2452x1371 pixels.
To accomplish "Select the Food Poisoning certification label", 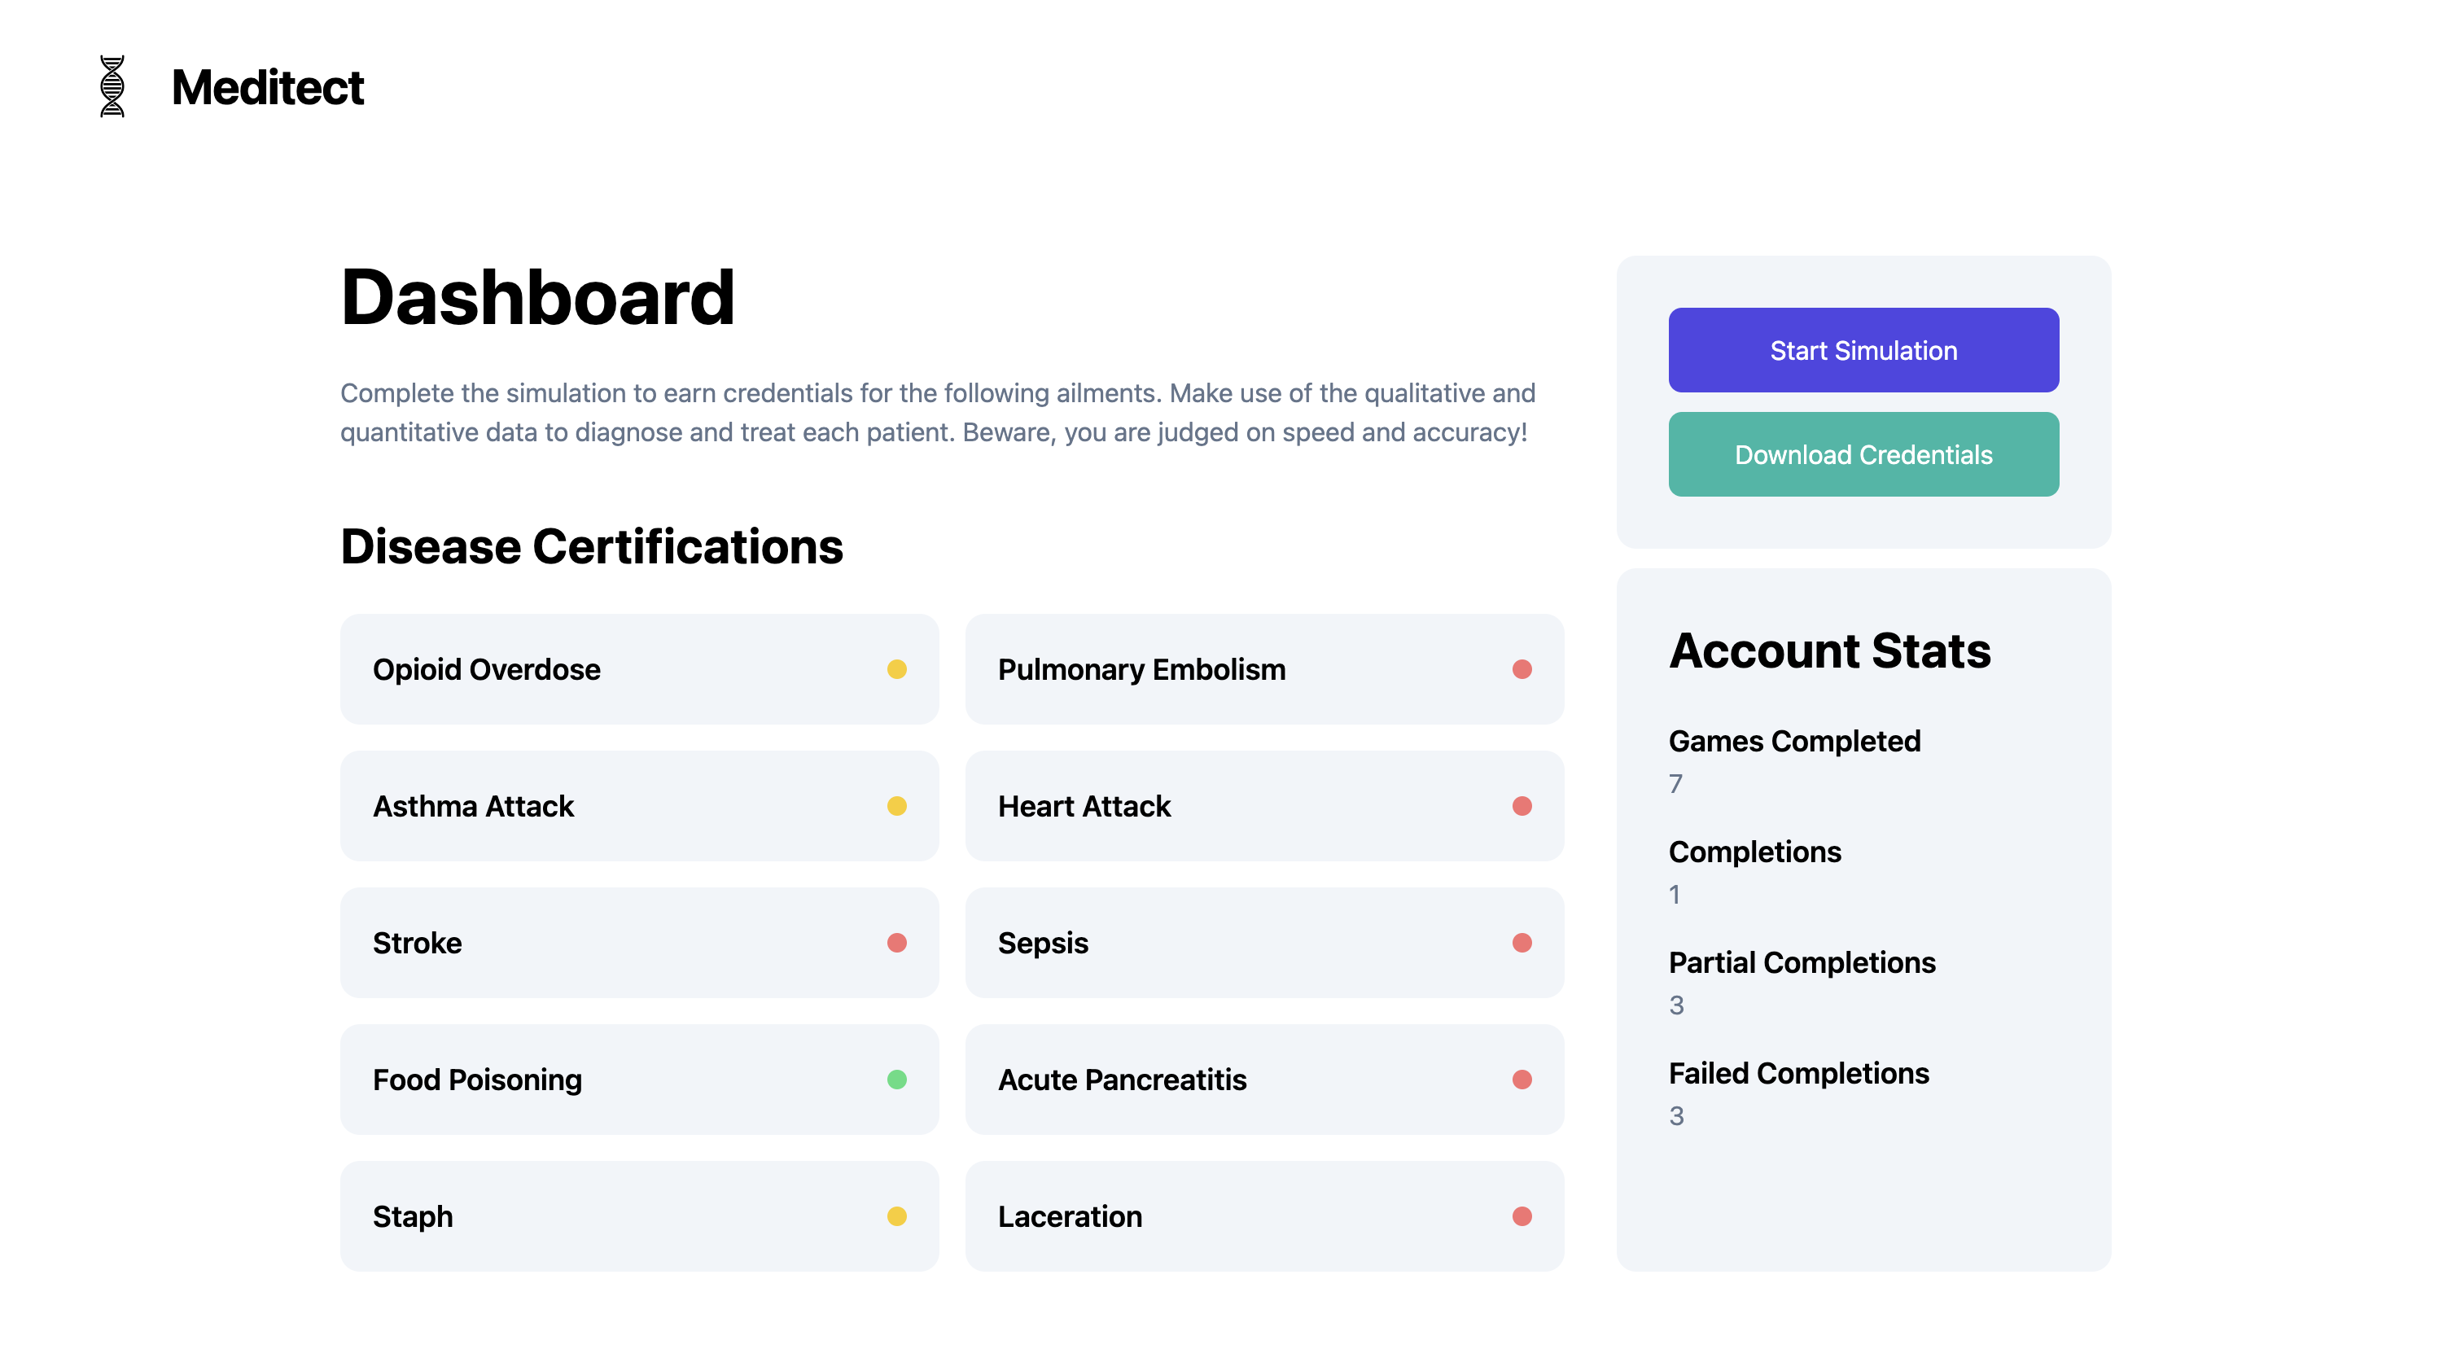I will point(477,1080).
